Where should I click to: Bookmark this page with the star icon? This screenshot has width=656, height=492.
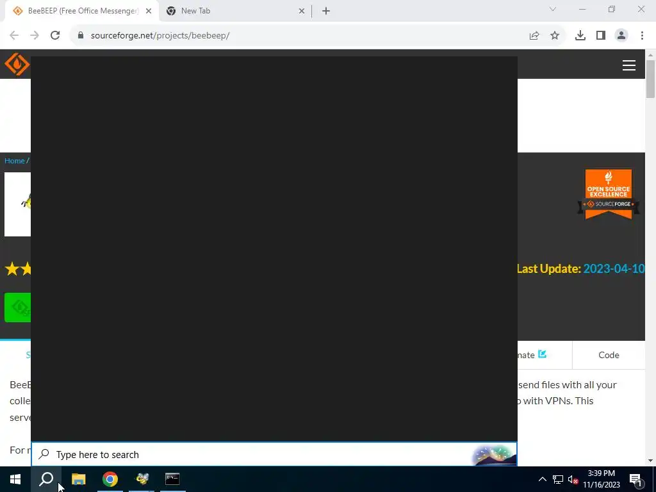click(555, 36)
